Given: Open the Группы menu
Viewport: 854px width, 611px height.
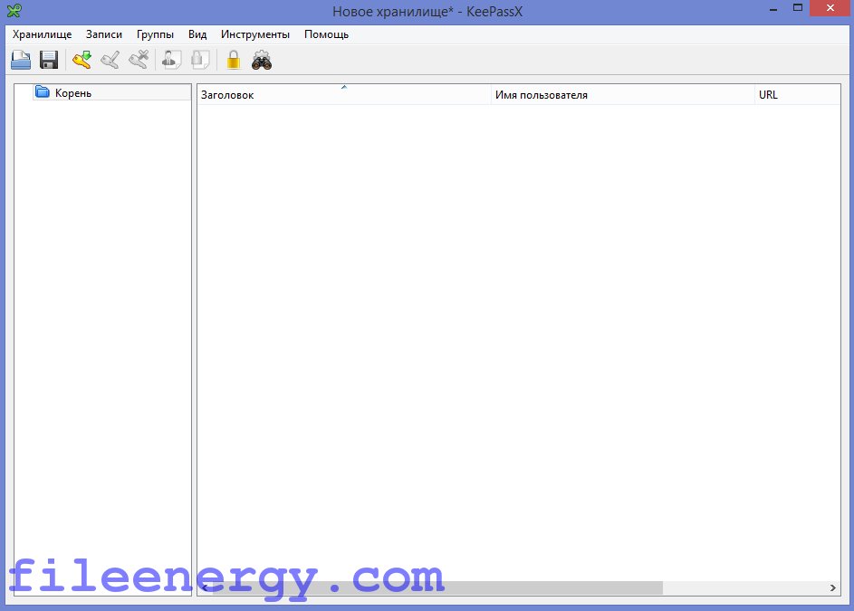Looking at the screenshot, I should (x=155, y=34).
